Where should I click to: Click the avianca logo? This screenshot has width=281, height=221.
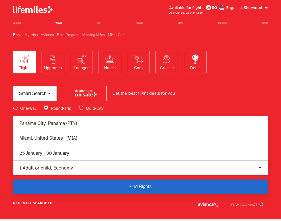(x=208, y=204)
